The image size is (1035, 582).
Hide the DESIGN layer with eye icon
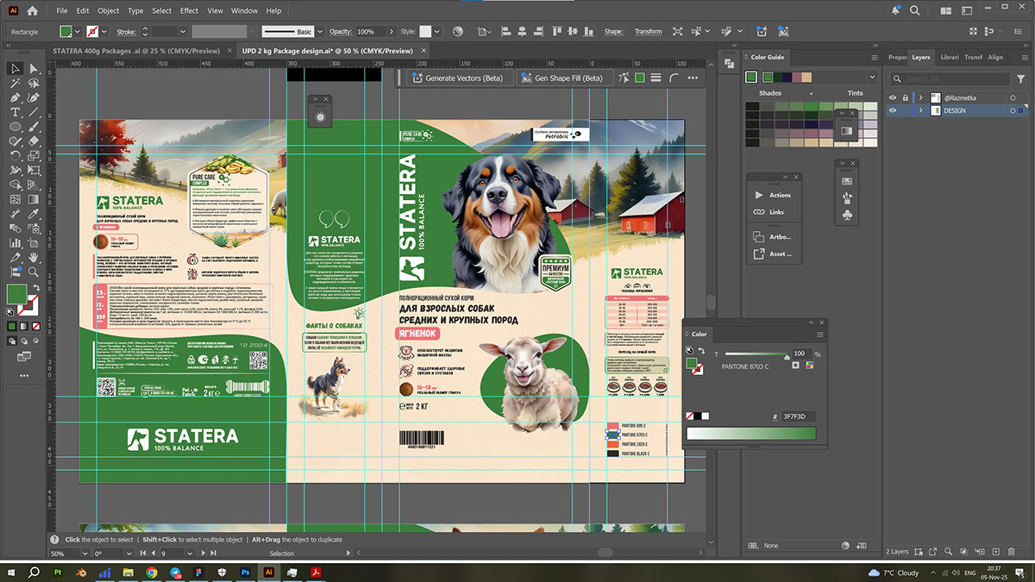click(x=893, y=111)
